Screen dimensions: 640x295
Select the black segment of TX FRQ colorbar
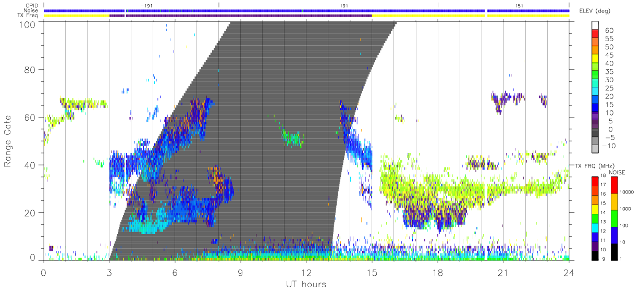[596, 254]
